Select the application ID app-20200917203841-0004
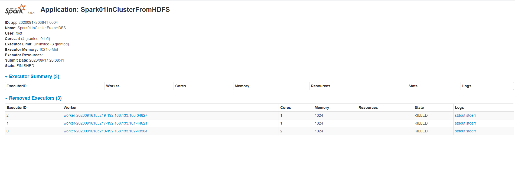515x174 pixels. coord(34,22)
